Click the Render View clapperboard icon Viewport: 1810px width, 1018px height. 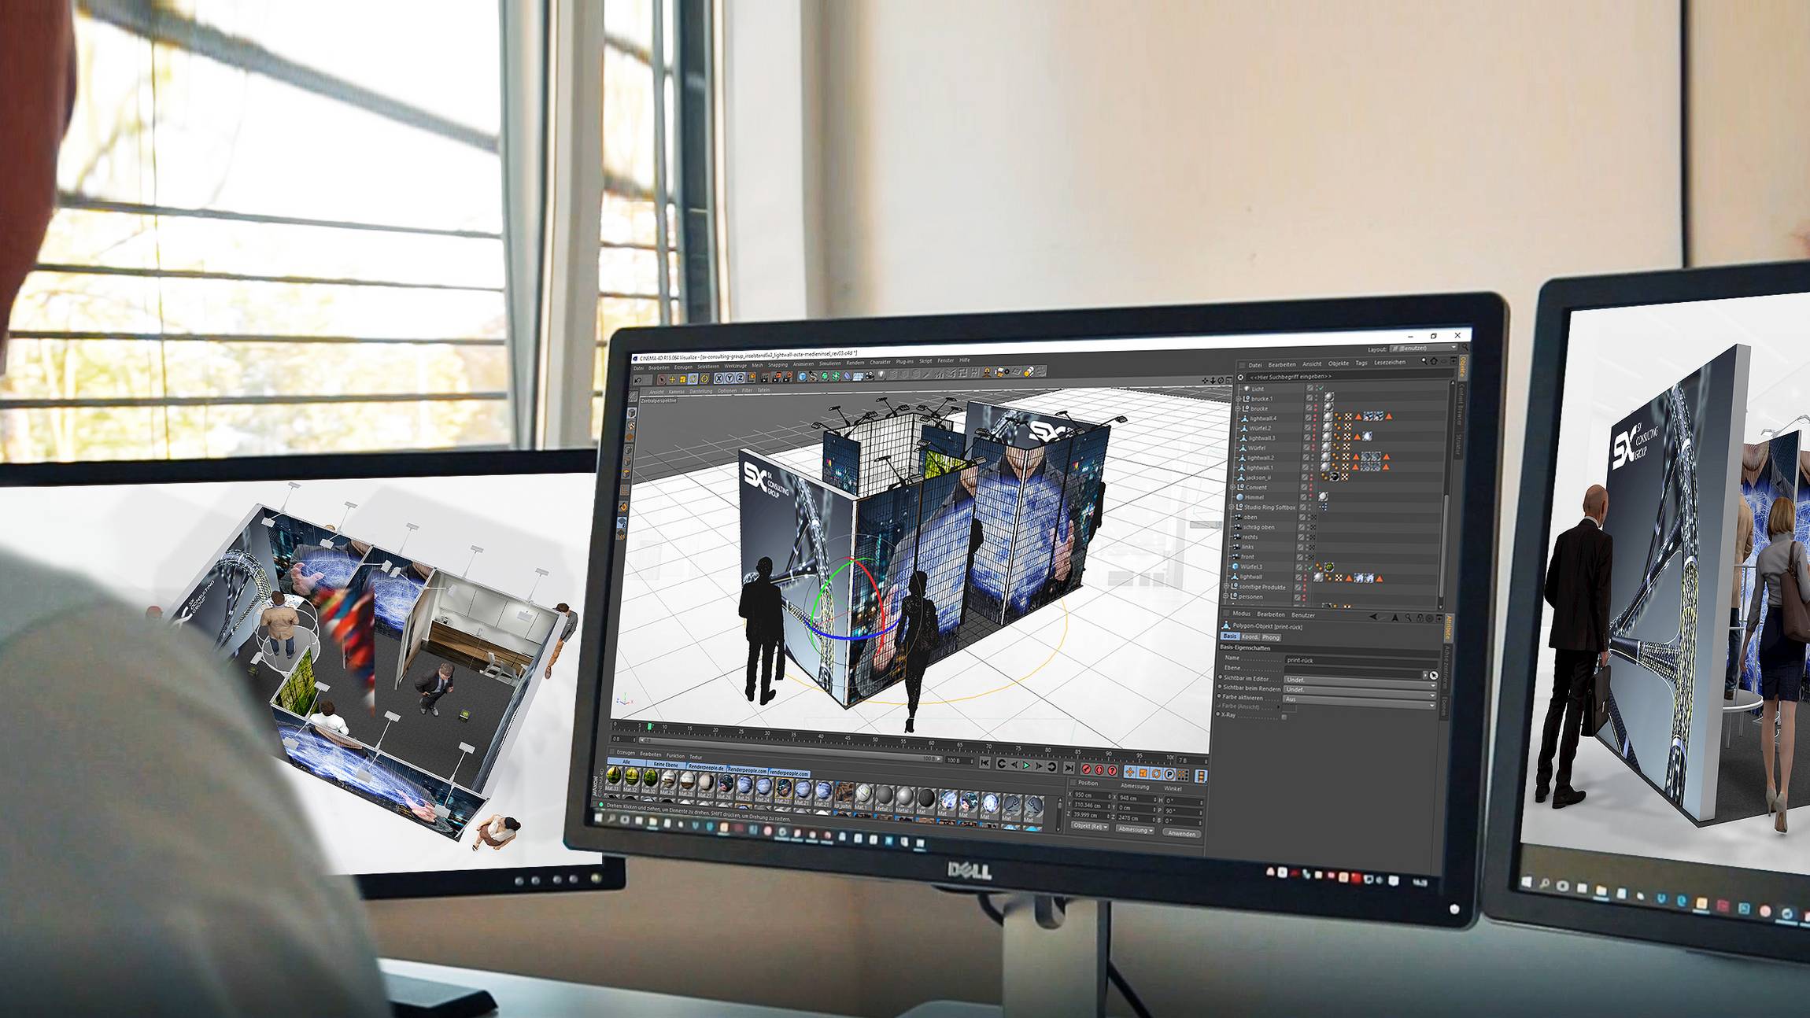(x=764, y=378)
